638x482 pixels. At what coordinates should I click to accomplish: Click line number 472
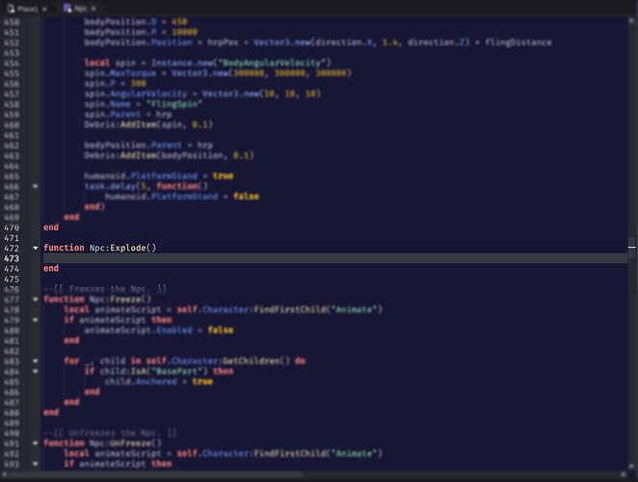pos(12,248)
